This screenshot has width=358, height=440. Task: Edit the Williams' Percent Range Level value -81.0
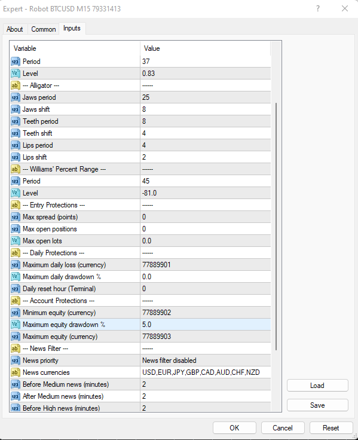click(206, 193)
